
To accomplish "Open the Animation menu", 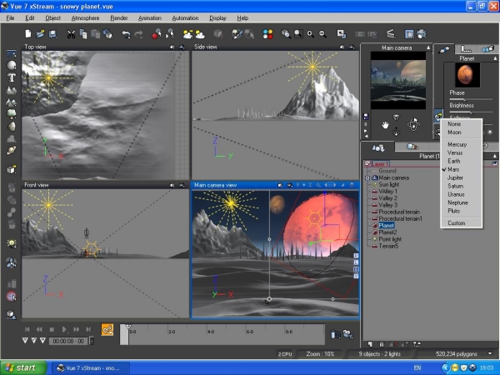I will (x=150, y=18).
